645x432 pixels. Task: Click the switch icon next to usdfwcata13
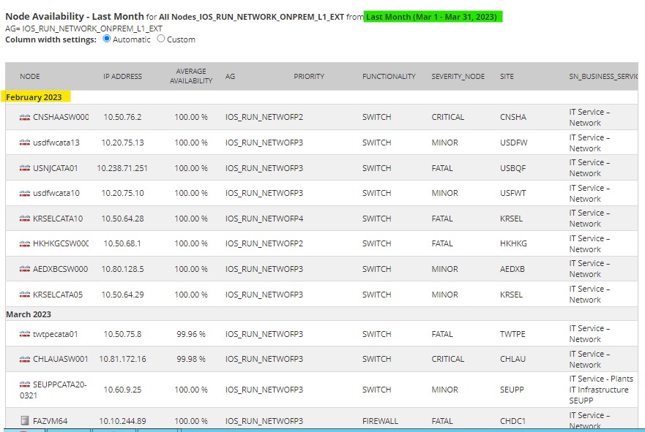pyautogui.click(x=25, y=143)
